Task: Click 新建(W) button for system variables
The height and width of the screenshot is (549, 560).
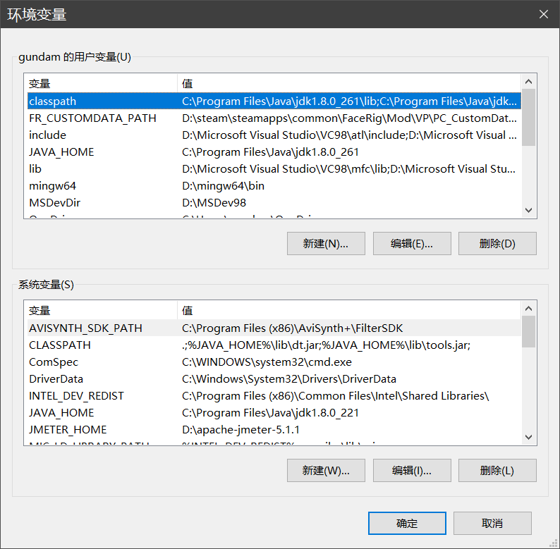Action: 326,471
